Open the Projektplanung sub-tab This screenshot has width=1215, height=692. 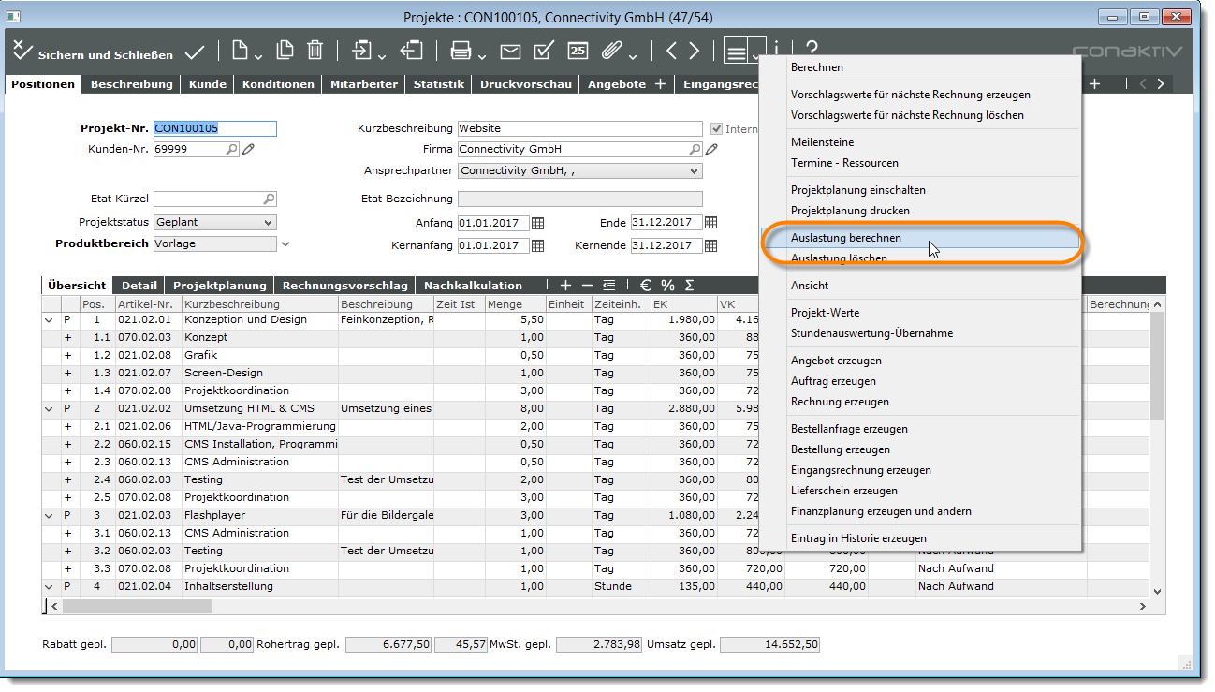pyautogui.click(x=220, y=286)
